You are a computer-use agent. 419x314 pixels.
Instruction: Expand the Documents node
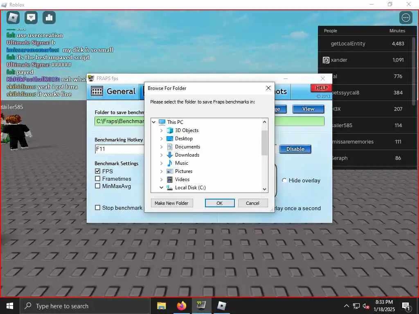[x=161, y=147]
